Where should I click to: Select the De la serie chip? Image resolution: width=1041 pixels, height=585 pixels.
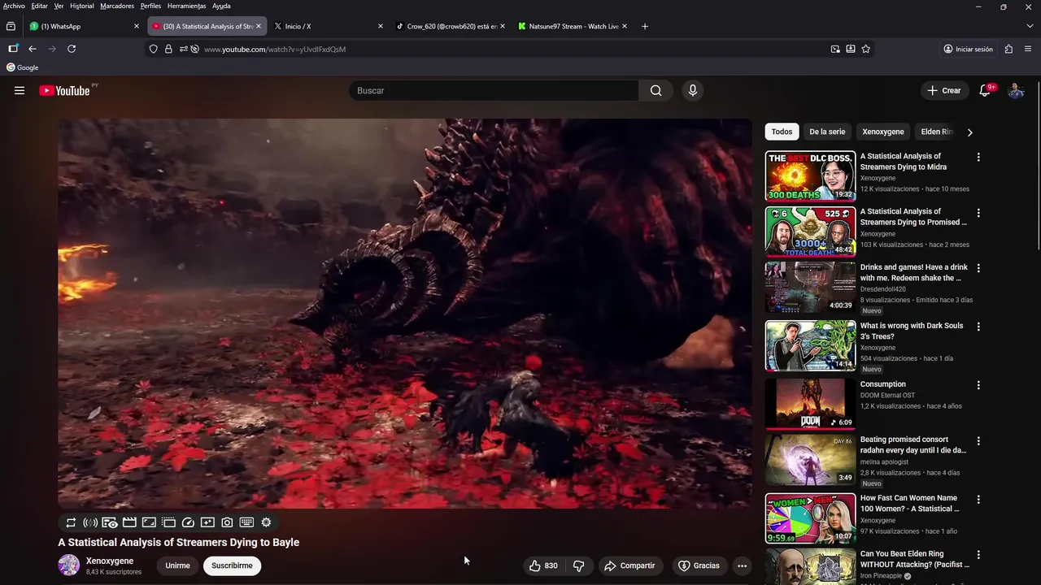(827, 132)
